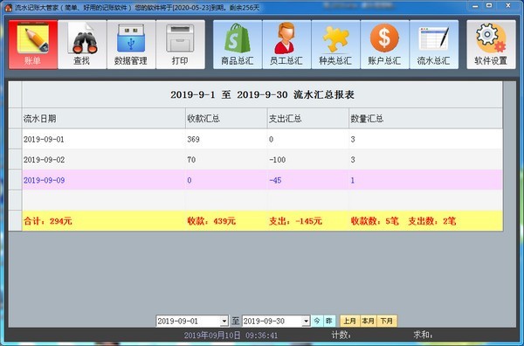Open 账户总汇 dollar account summary

coord(384,45)
